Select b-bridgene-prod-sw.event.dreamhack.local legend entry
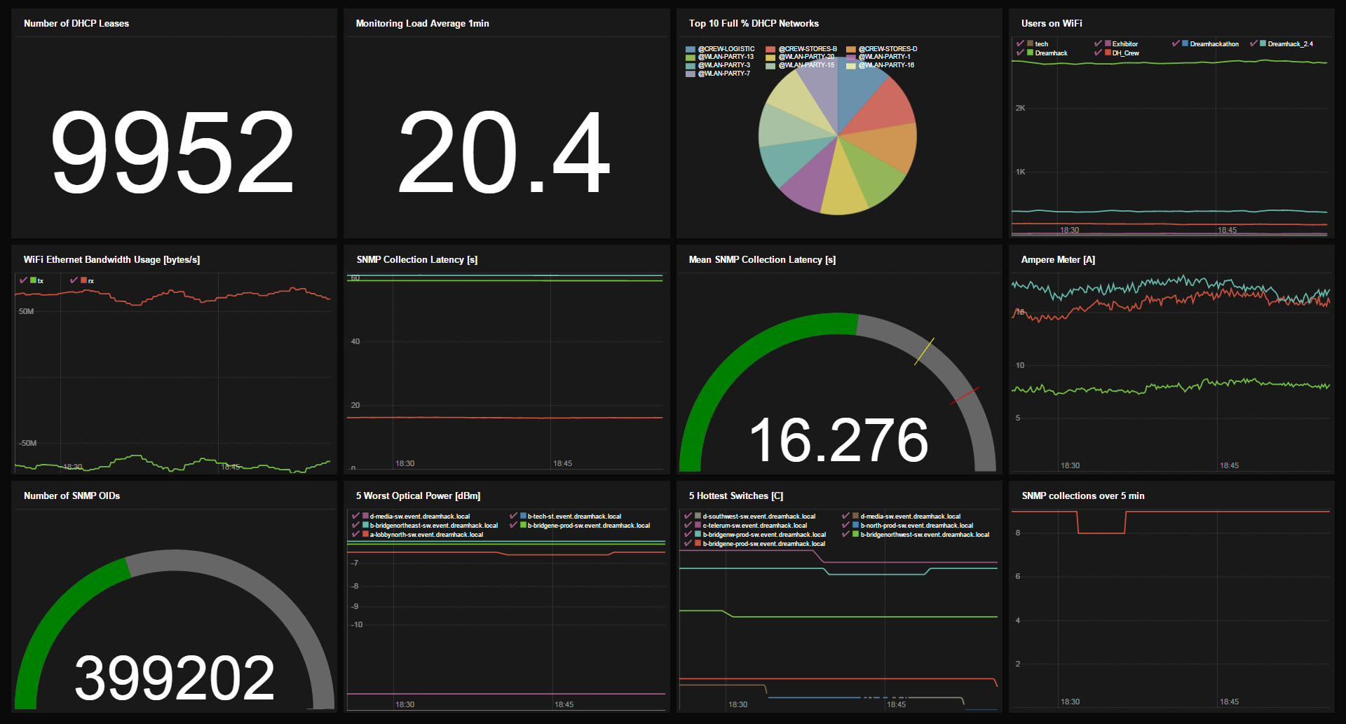Viewport: 1346px width, 724px height. (x=764, y=543)
